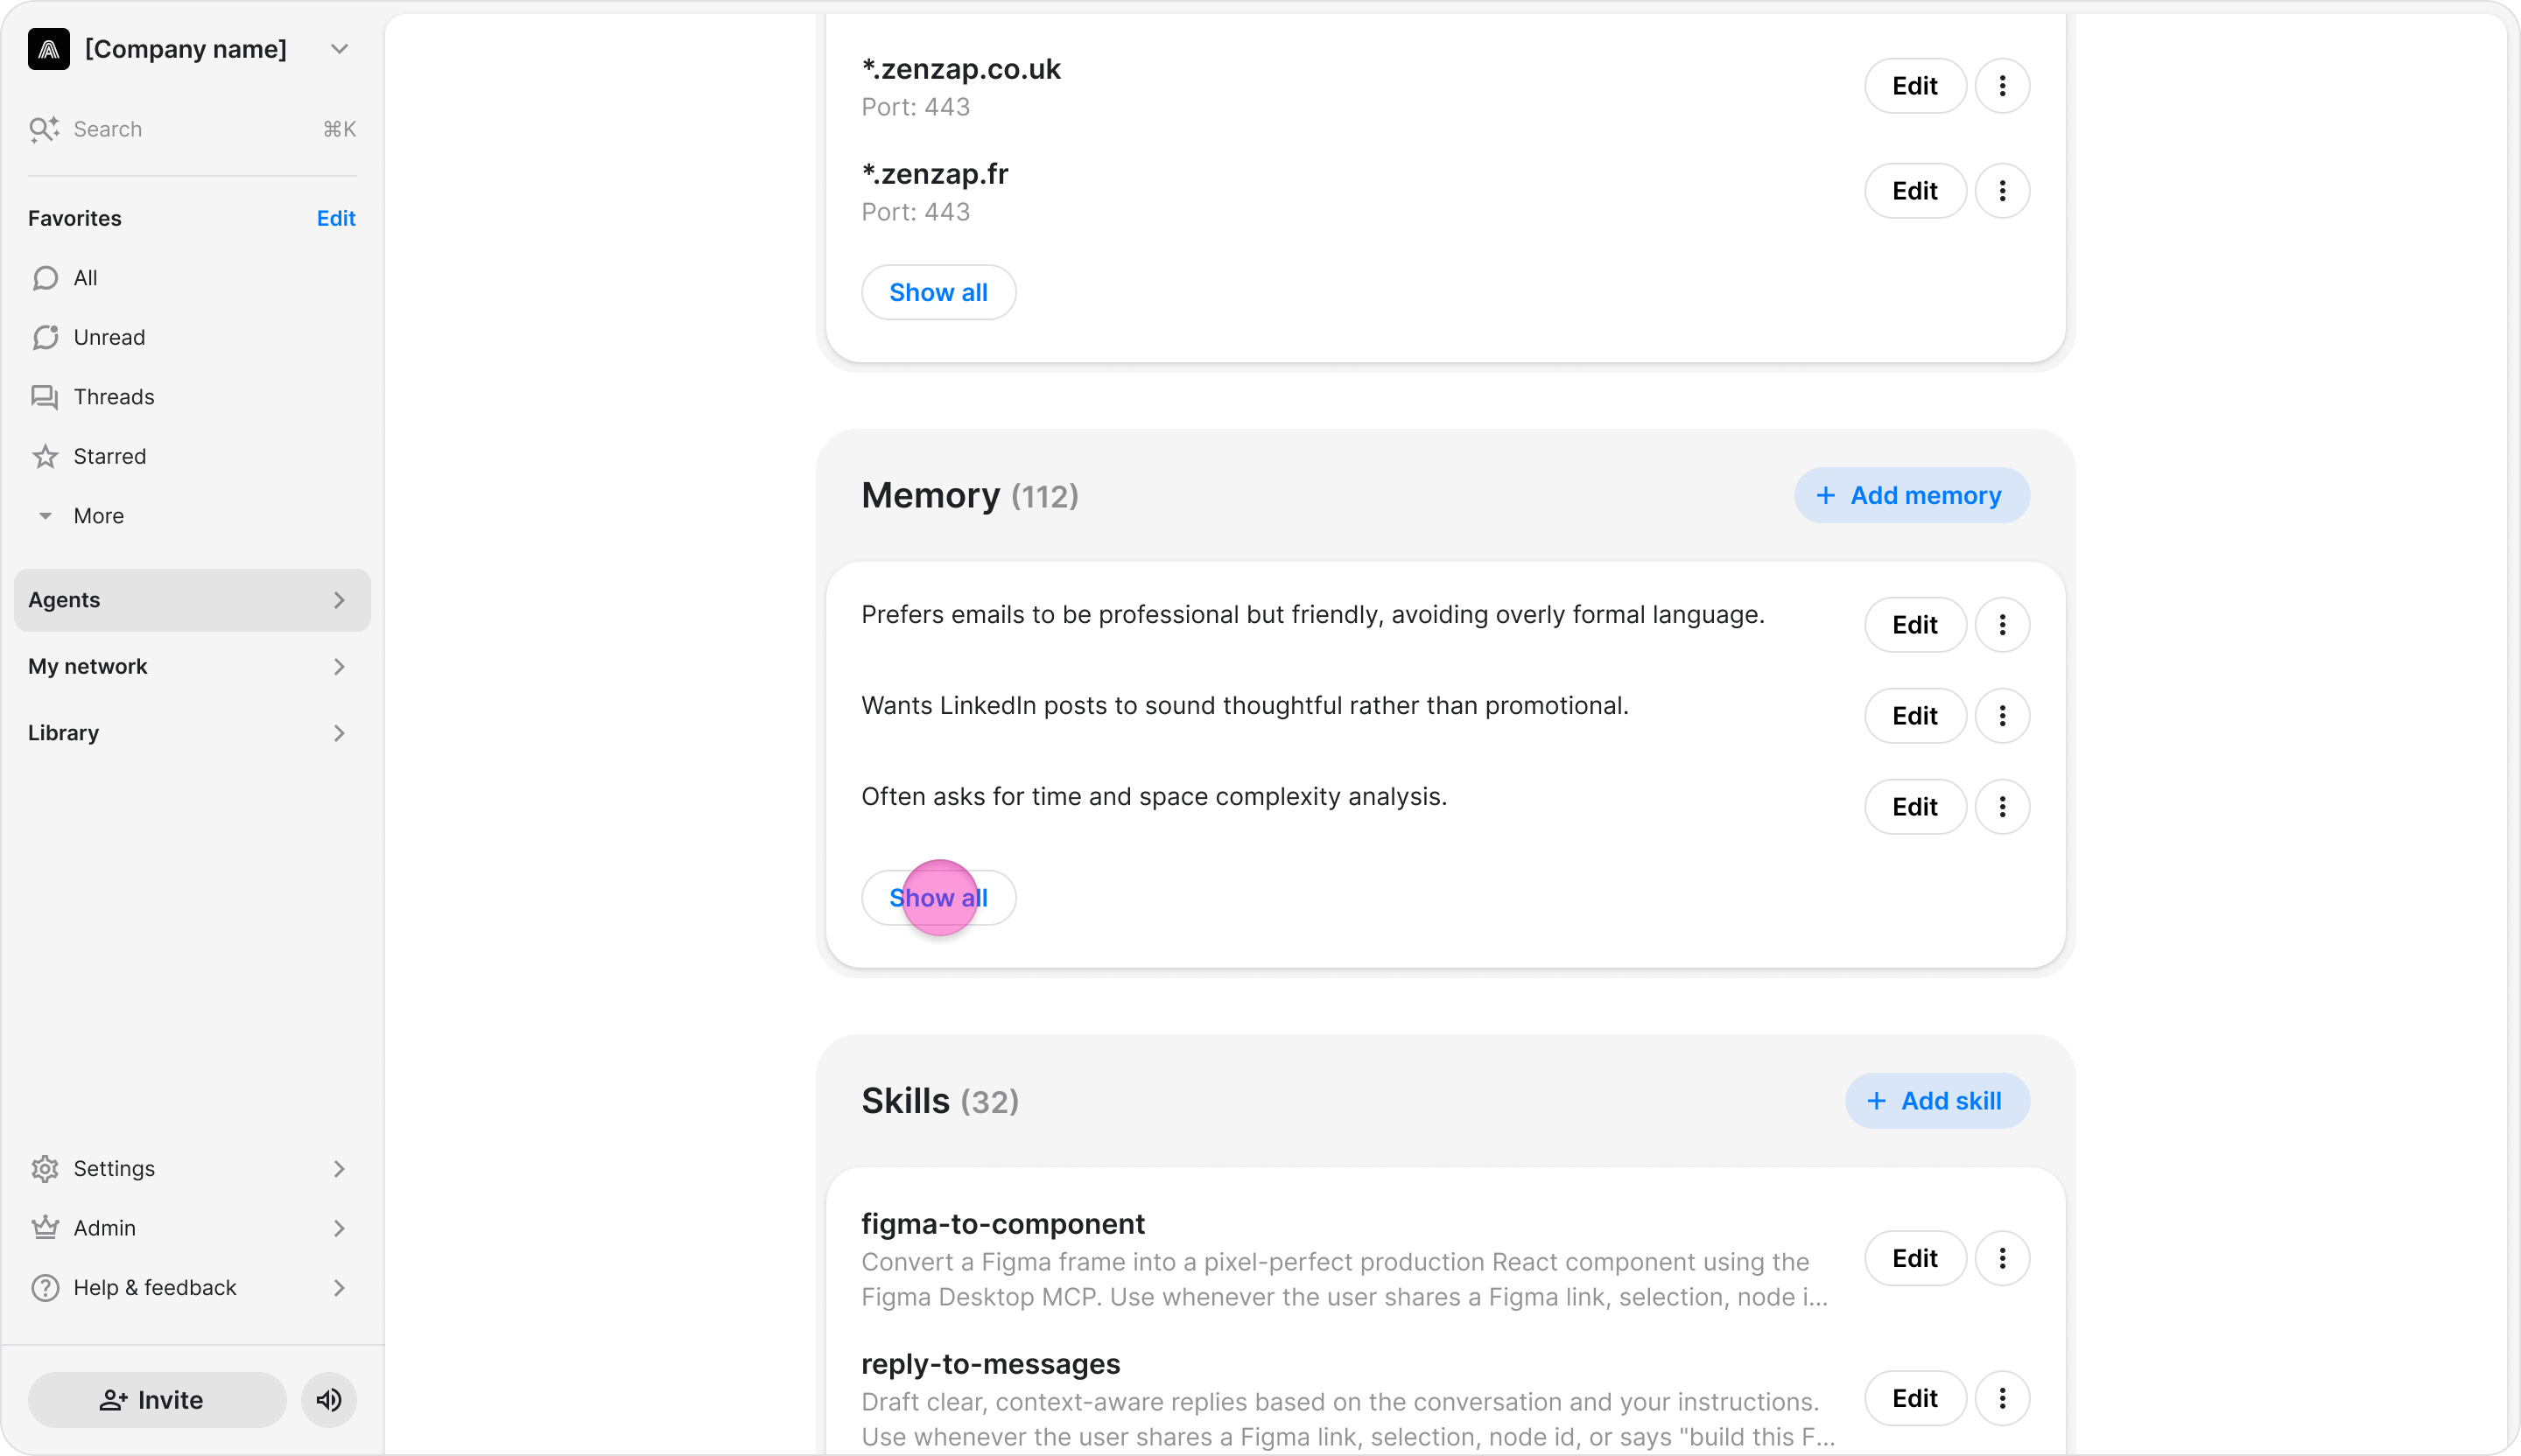Show all memory entries
Image resolution: width=2521 pixels, height=1456 pixels.
(x=938, y=898)
